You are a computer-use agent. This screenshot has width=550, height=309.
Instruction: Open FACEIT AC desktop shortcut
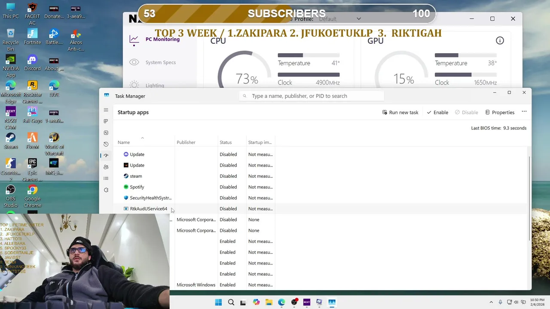pos(32,14)
